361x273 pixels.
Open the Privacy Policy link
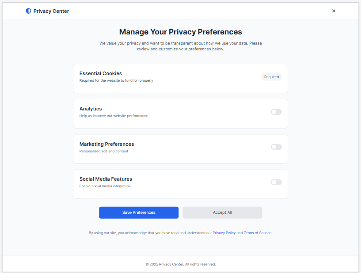point(224,233)
